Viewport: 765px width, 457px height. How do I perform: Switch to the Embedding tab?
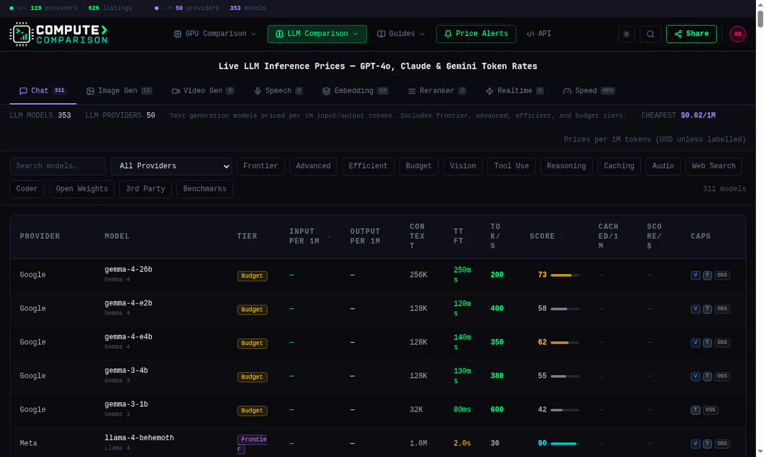click(x=355, y=91)
